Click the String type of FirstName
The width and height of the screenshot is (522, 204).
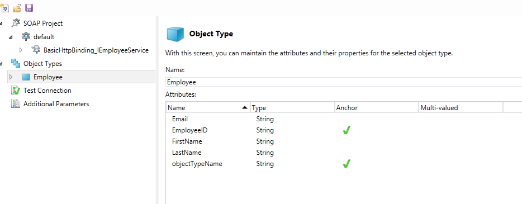click(265, 141)
